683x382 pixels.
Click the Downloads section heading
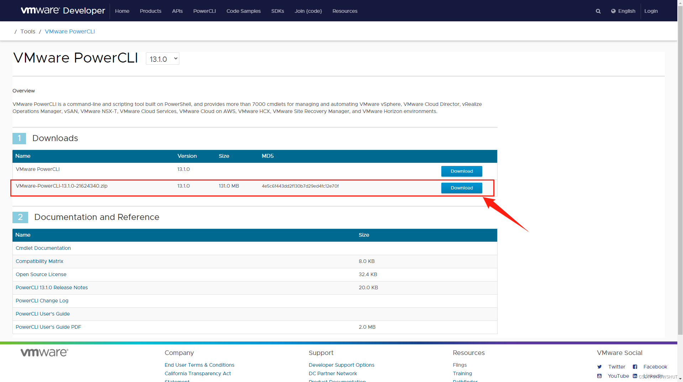[x=55, y=138]
